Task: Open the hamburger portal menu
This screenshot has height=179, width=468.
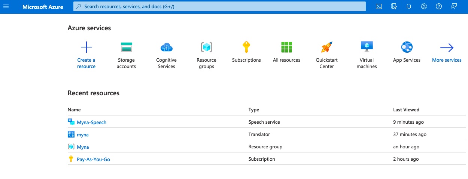Action: (x=6, y=7)
